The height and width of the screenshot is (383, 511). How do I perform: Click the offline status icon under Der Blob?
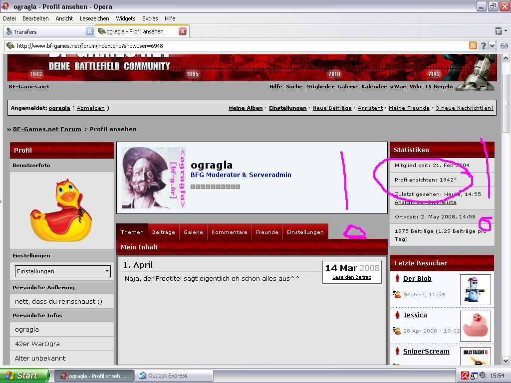pyautogui.click(x=397, y=294)
